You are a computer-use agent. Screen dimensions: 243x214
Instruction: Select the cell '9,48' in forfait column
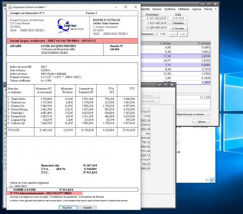pyautogui.click(x=156, y=52)
